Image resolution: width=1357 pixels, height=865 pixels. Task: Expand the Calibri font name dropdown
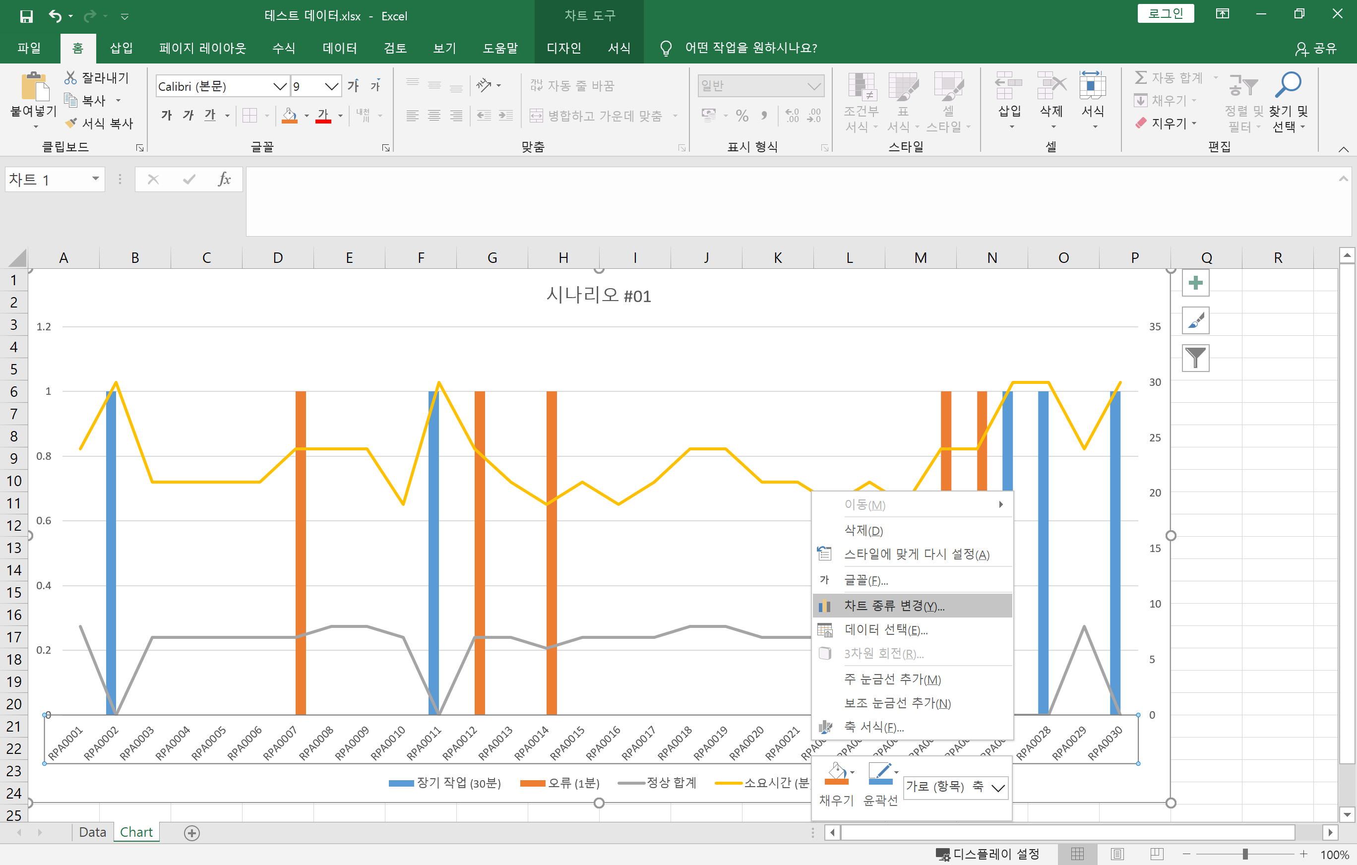click(x=280, y=86)
